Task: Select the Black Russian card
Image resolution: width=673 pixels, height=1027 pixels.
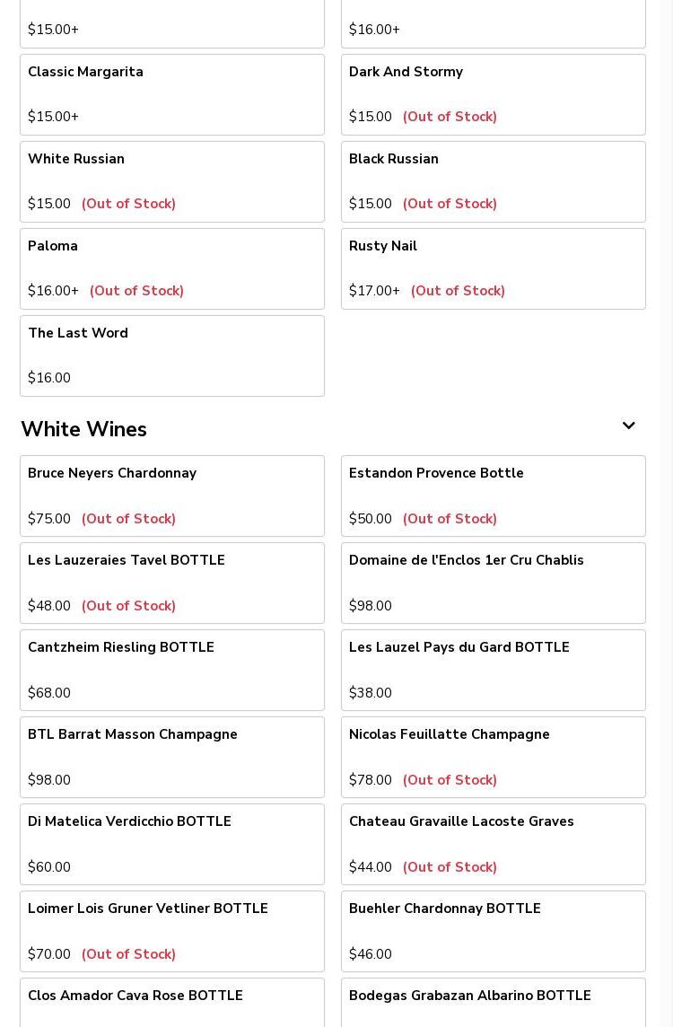Action: pyautogui.click(x=493, y=181)
